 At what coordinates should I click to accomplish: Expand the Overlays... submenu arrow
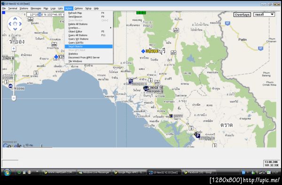click(x=110, y=28)
